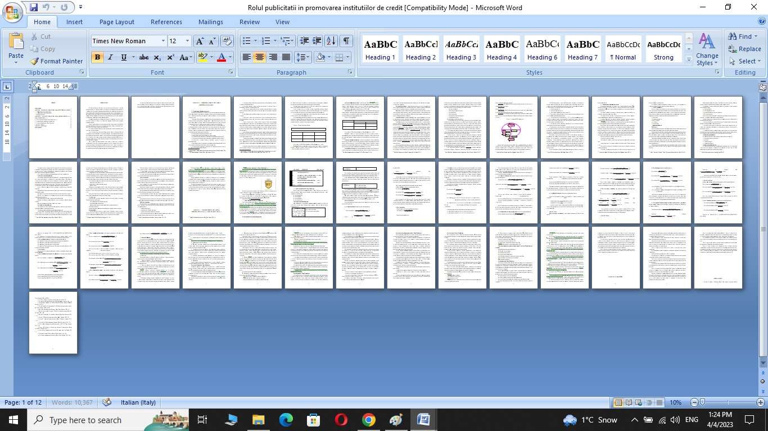
Task: Open the Times New Roman font dropdown
Action: click(163, 41)
